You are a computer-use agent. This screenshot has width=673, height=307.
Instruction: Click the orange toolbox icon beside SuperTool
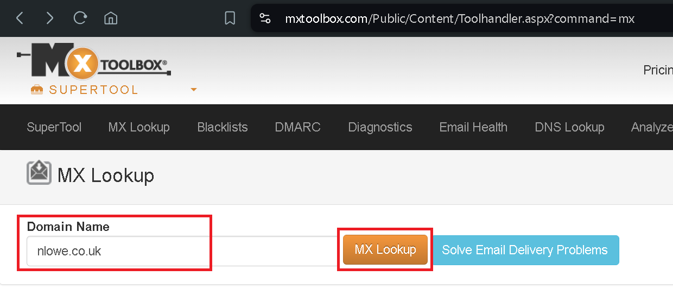(x=36, y=90)
